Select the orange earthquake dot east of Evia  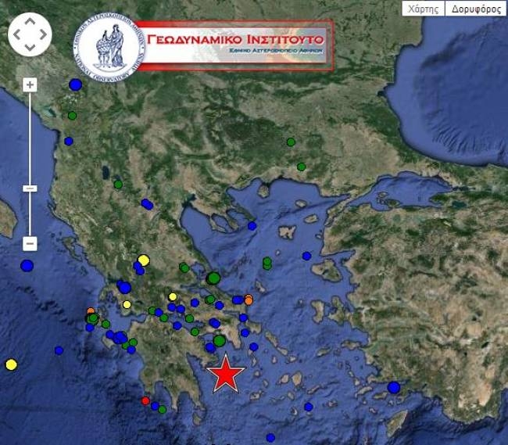click(x=249, y=300)
